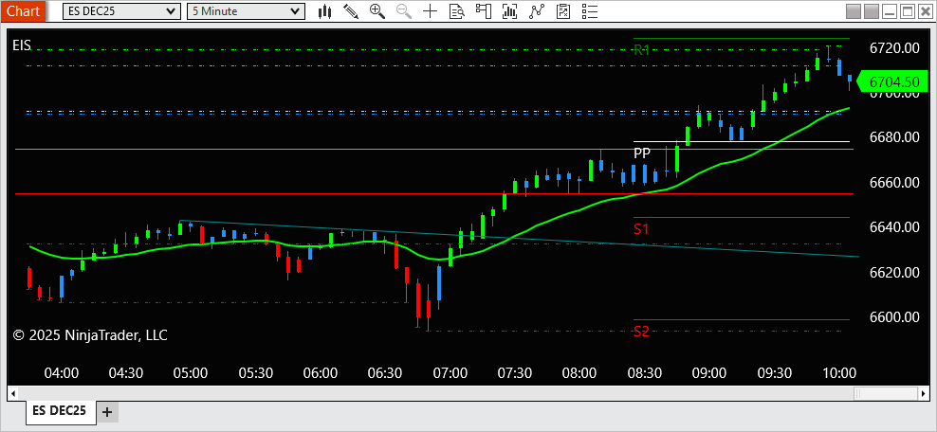The image size is (937, 432).
Task: Expand the 5 Minute interval dropdown
Action: click(x=247, y=10)
